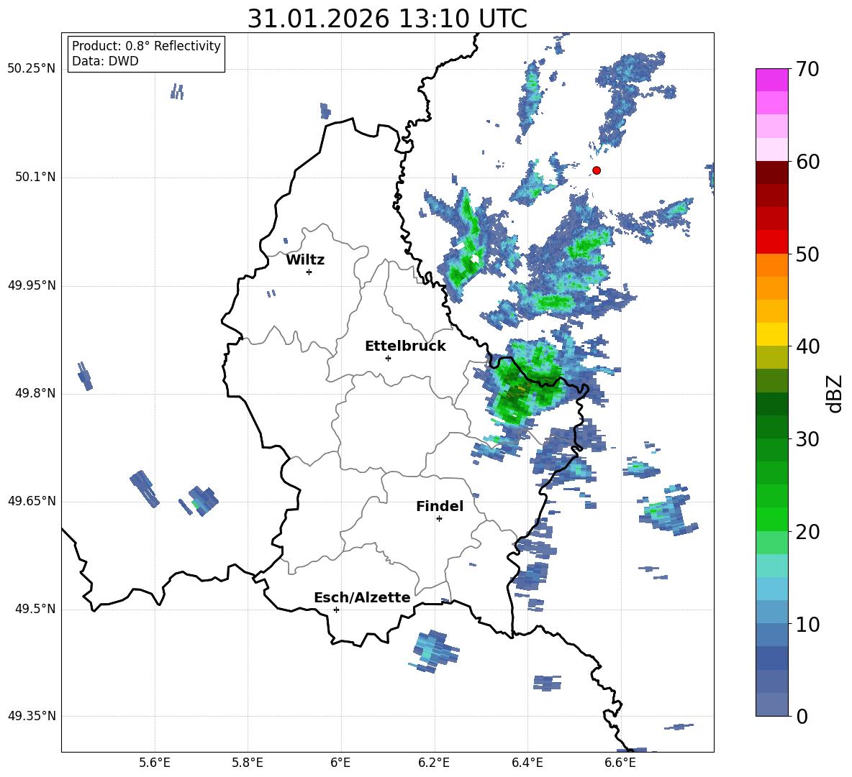Click the 'Data: DWD' text

click(105, 61)
